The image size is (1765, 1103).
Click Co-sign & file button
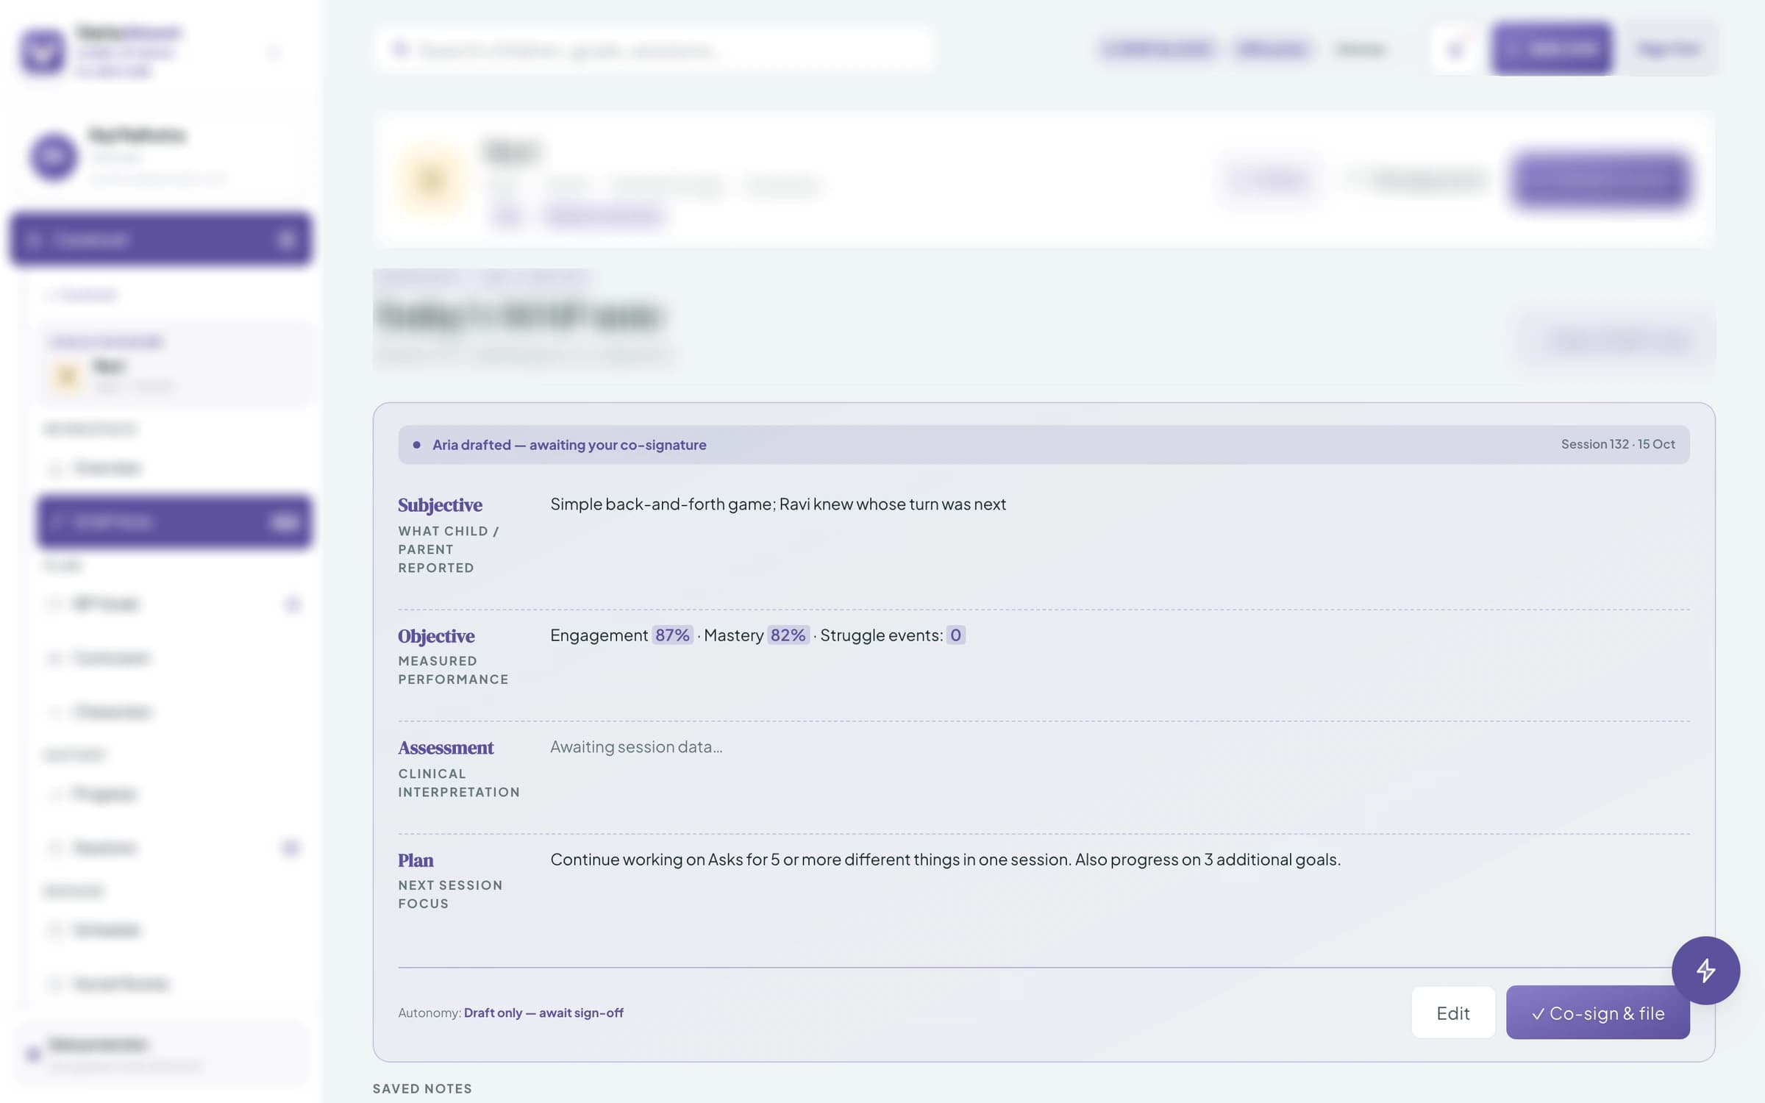[x=1597, y=1013]
